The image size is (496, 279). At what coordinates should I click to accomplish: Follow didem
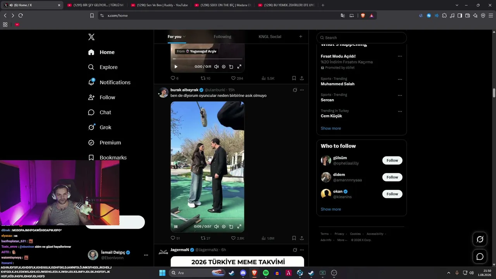pyautogui.click(x=392, y=177)
